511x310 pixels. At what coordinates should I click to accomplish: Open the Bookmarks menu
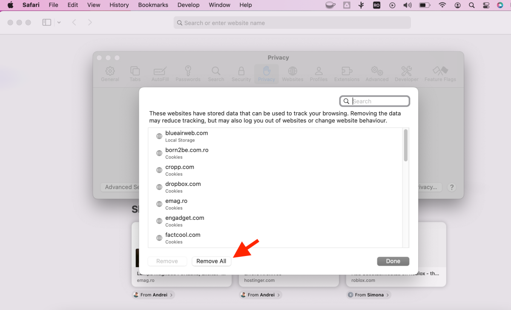(153, 5)
